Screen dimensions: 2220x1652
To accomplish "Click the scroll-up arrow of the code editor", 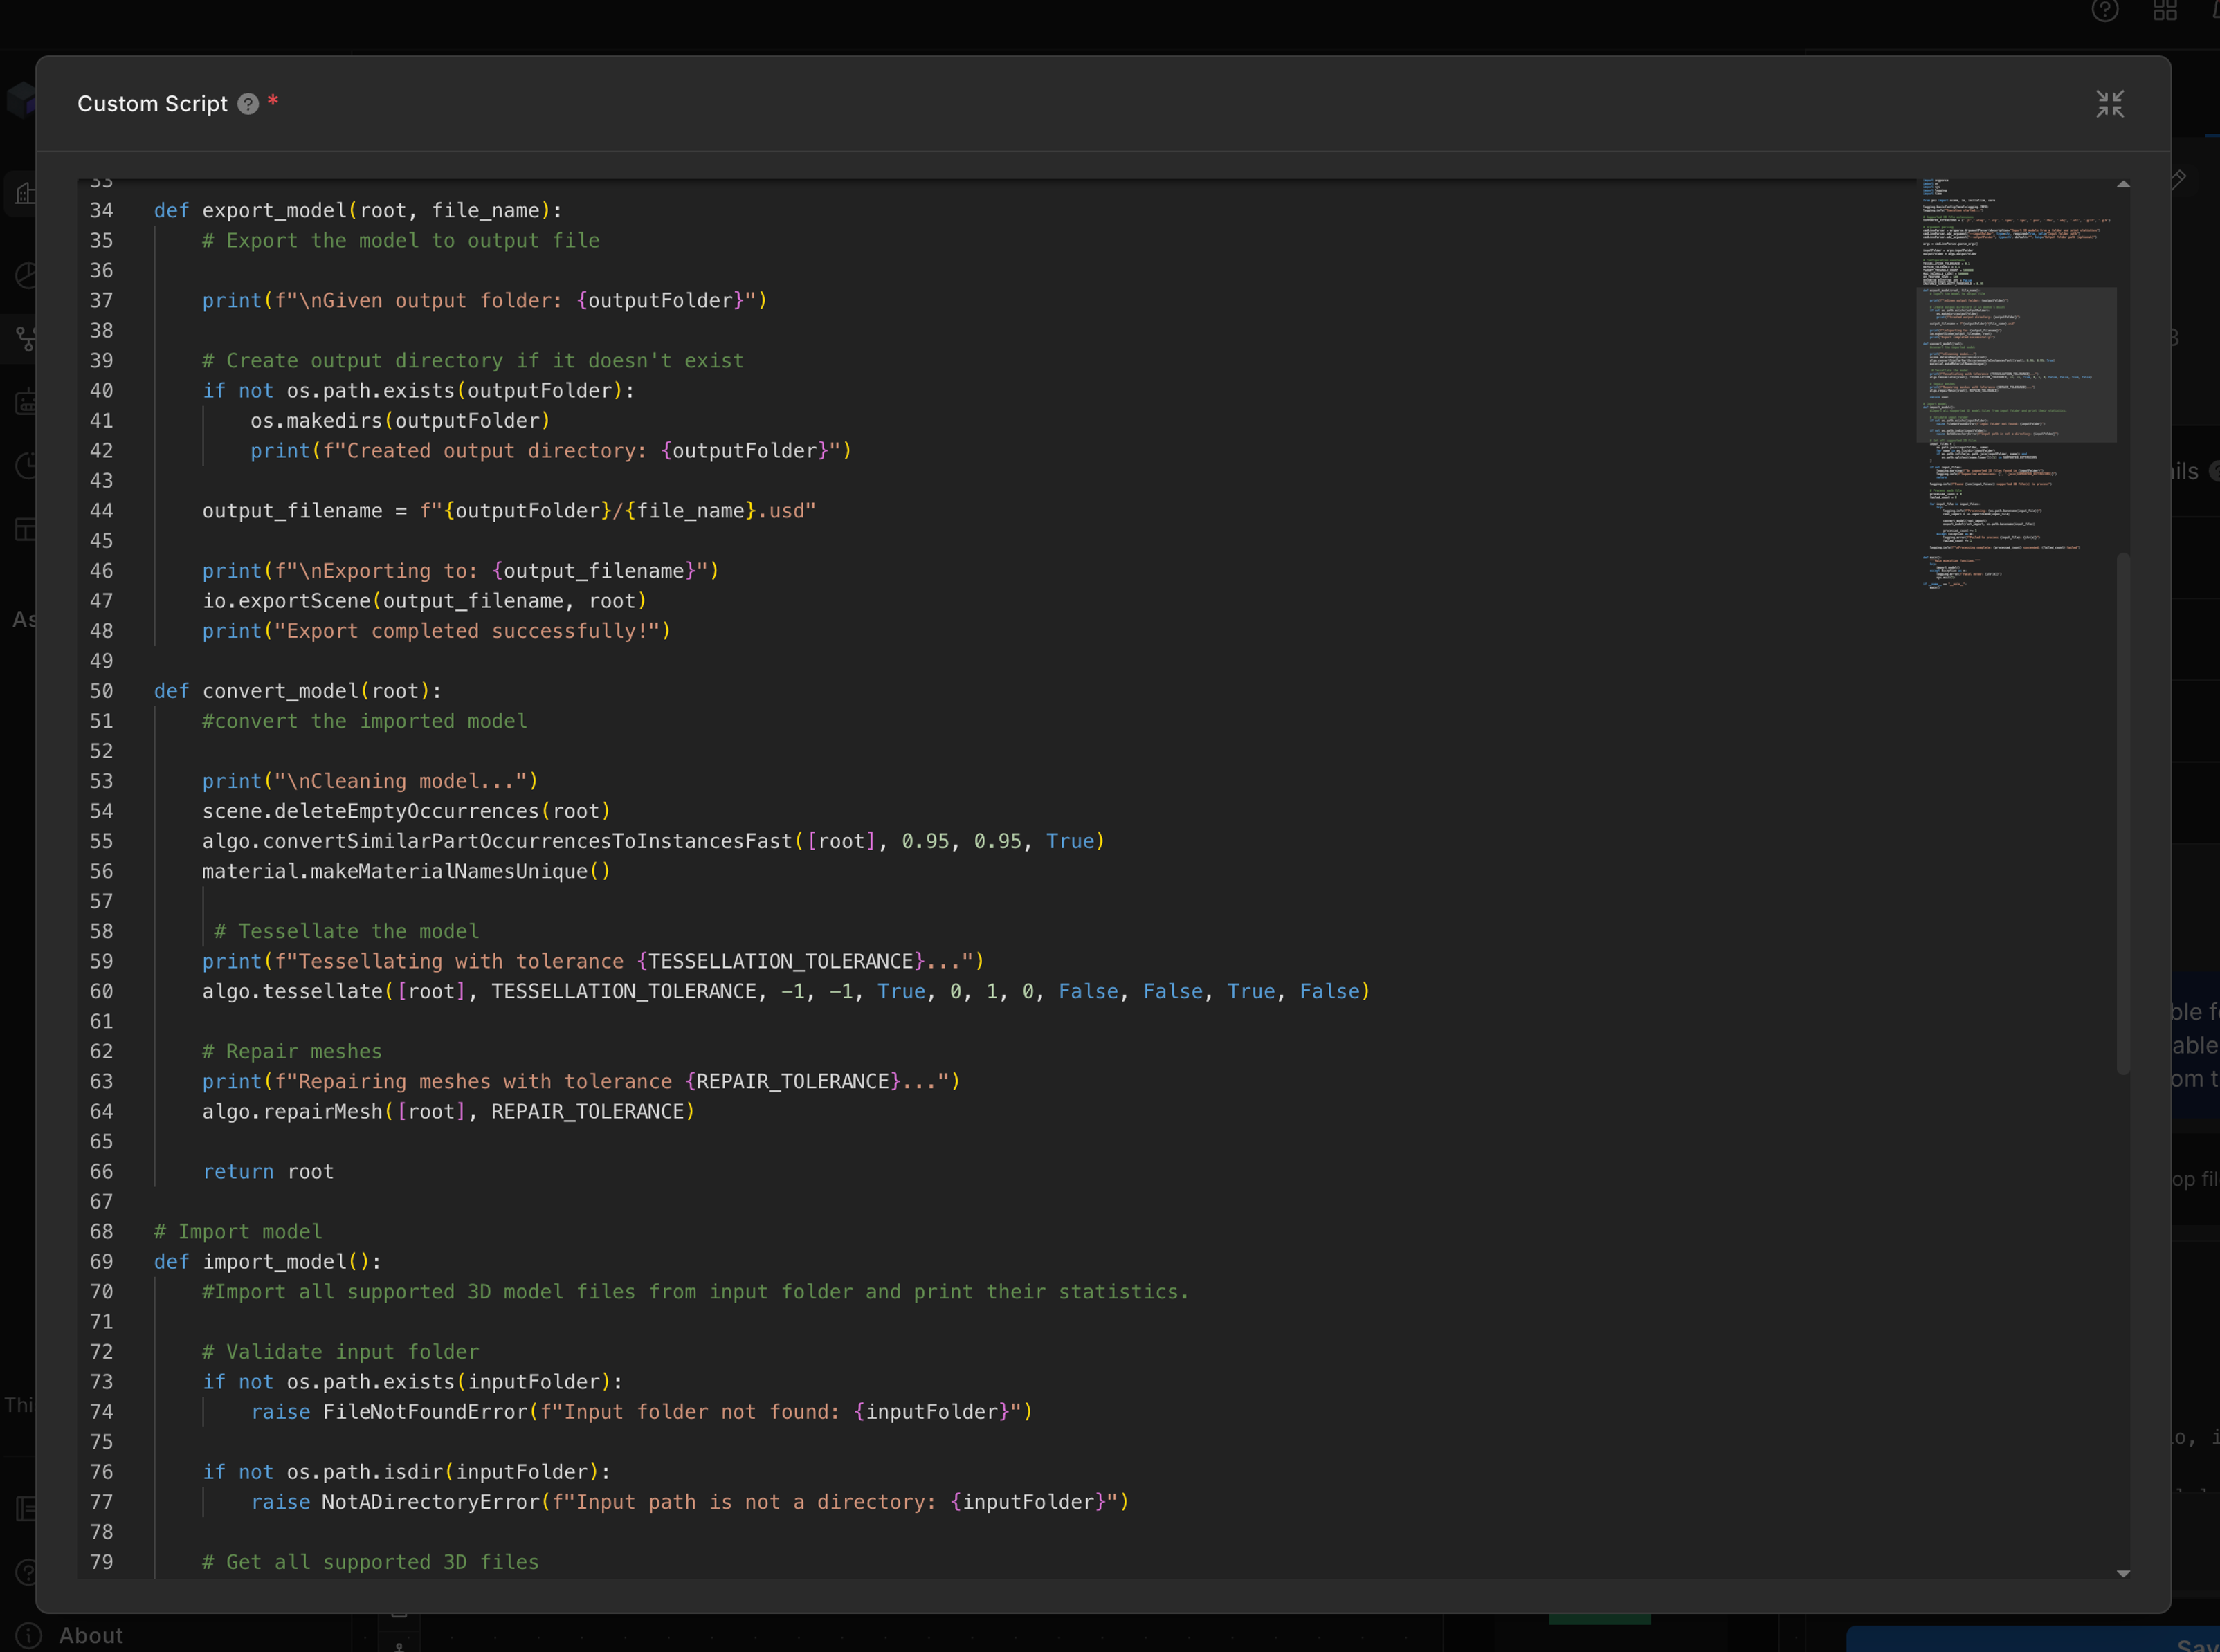I will pos(2122,185).
